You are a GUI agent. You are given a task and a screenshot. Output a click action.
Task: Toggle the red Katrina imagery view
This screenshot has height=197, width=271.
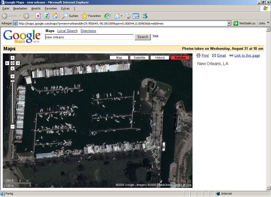coord(180,57)
